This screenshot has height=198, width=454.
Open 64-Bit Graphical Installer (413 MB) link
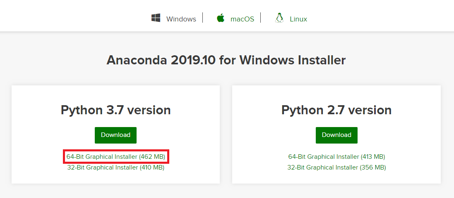click(x=336, y=157)
